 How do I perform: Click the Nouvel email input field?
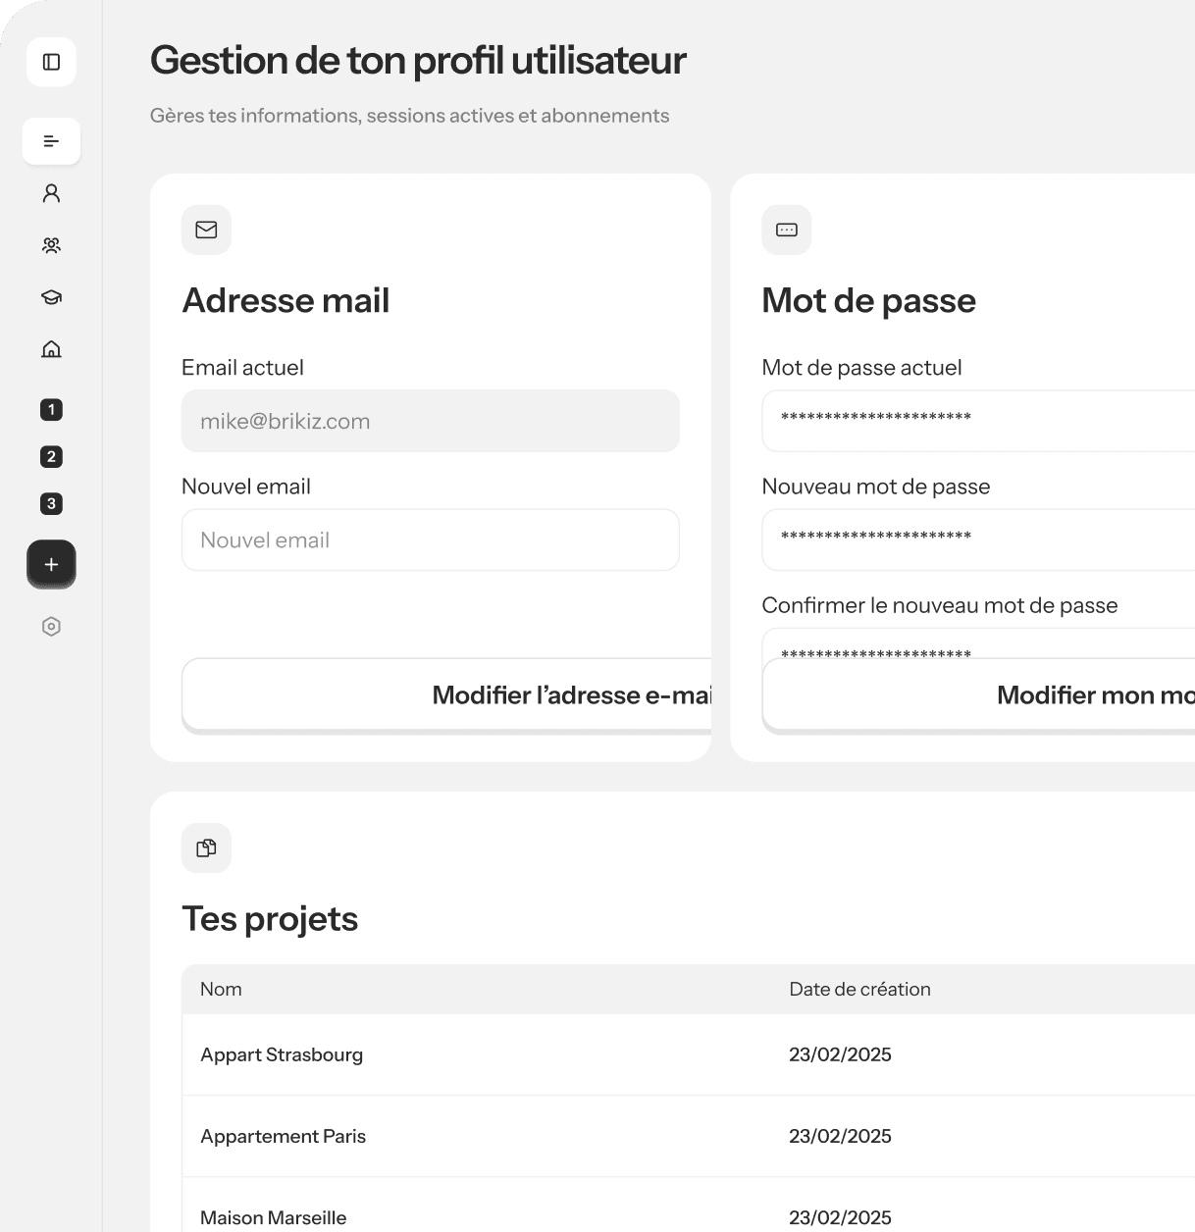(430, 539)
